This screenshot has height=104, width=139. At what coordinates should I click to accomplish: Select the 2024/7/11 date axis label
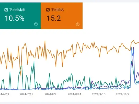(26, 94)
